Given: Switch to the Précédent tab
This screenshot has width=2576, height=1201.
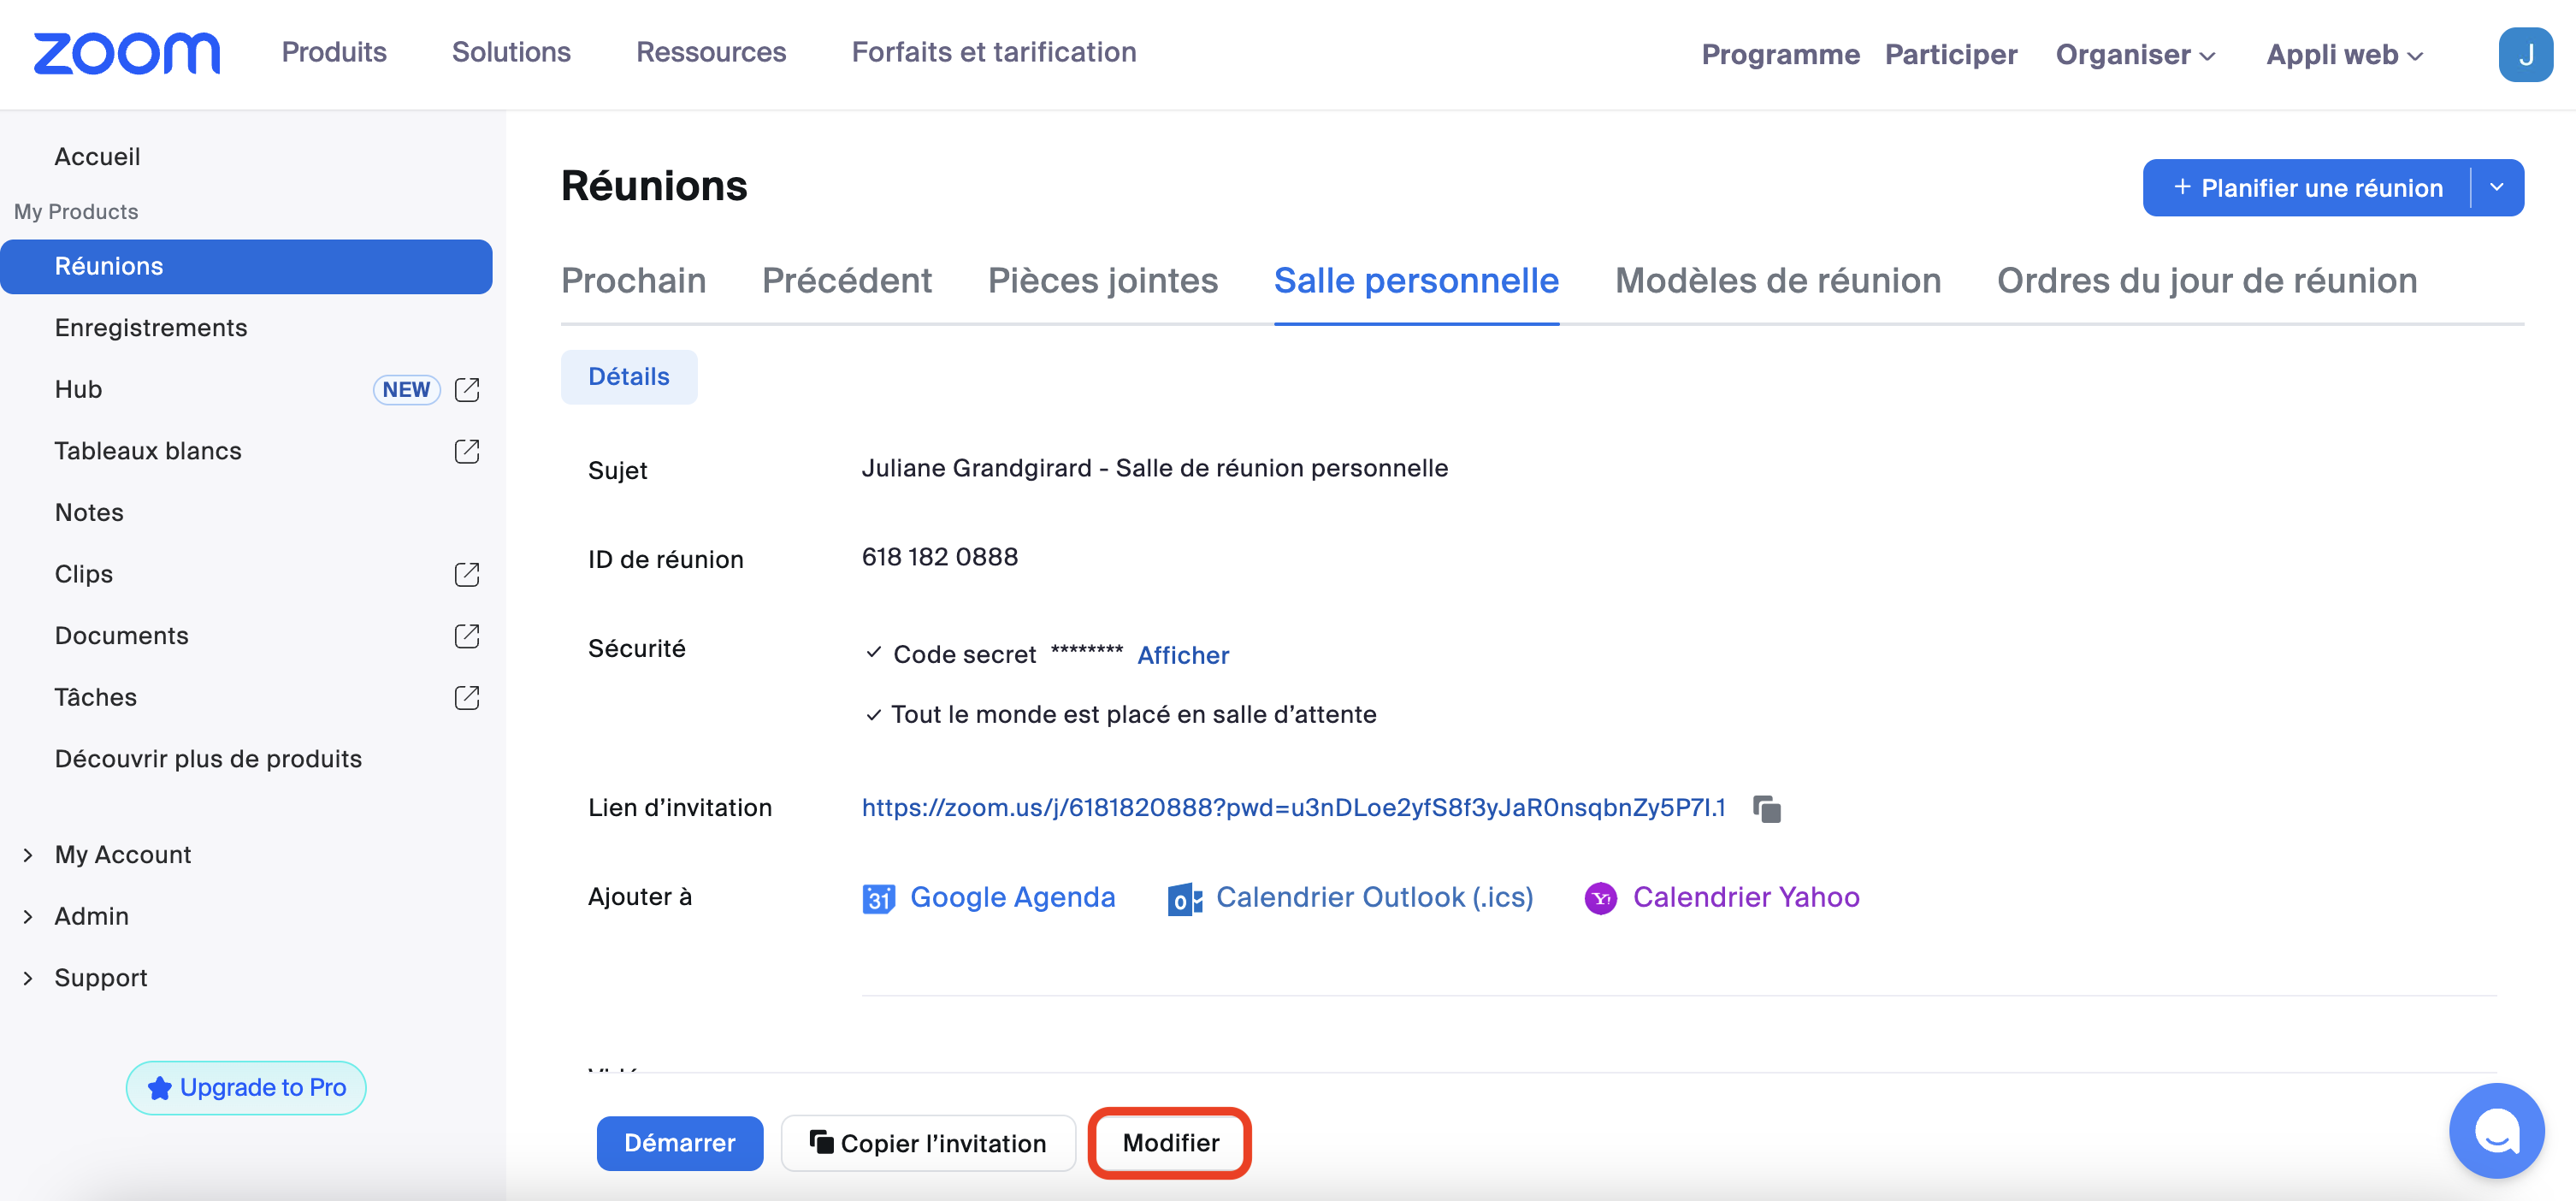Looking at the screenshot, I should coord(846,281).
